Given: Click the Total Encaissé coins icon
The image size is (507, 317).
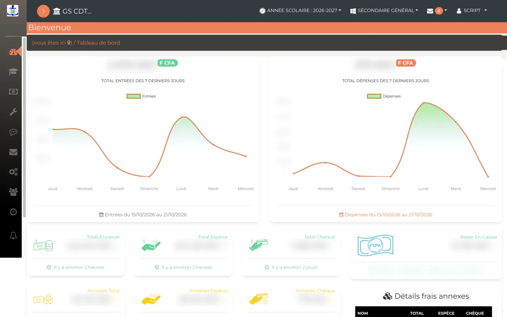Looking at the screenshot, I should 43,245.
